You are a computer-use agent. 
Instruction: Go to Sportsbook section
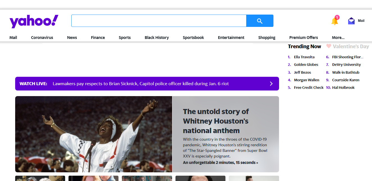pos(193,38)
